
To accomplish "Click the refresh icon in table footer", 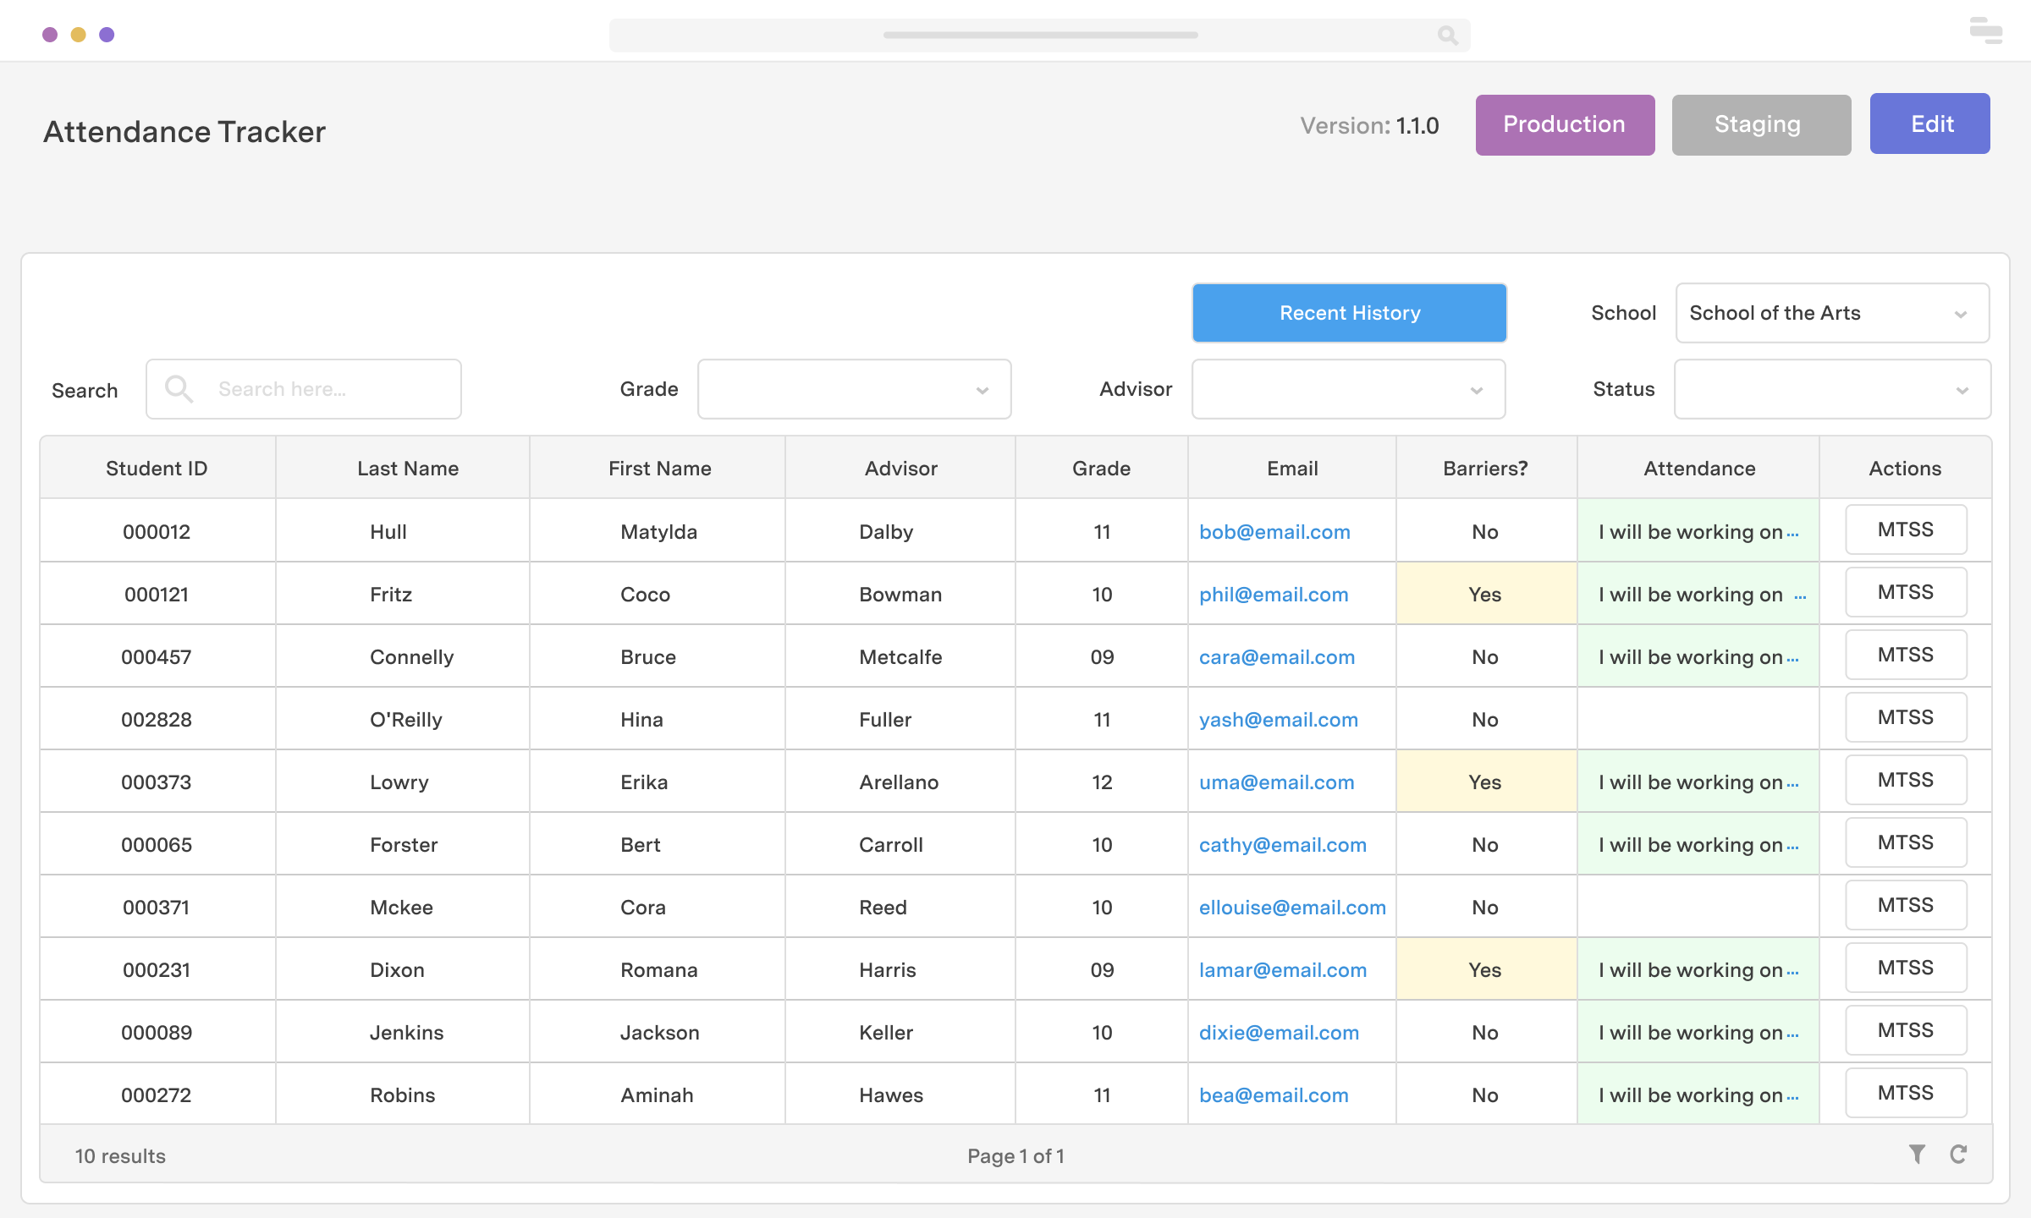I will pos(1958,1155).
